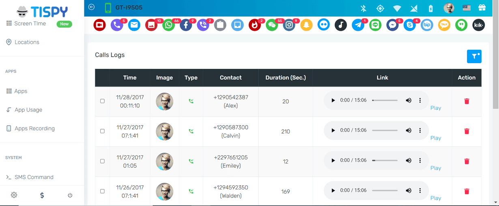Mute the Alex call audio player

click(x=409, y=100)
